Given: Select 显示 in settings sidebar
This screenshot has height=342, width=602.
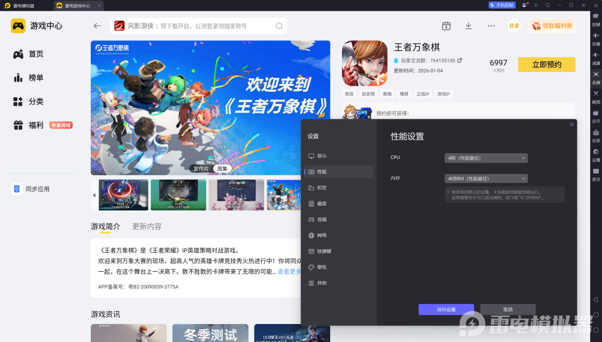Looking at the screenshot, I should pos(322,156).
